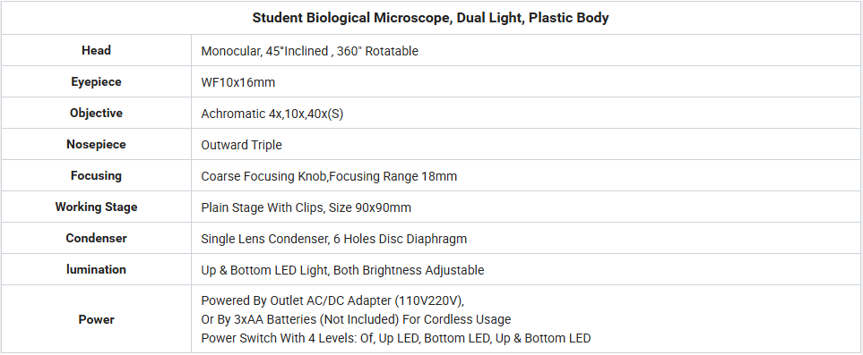
Task: Click the Power Switch With 4 Levels line
Action: point(396,338)
